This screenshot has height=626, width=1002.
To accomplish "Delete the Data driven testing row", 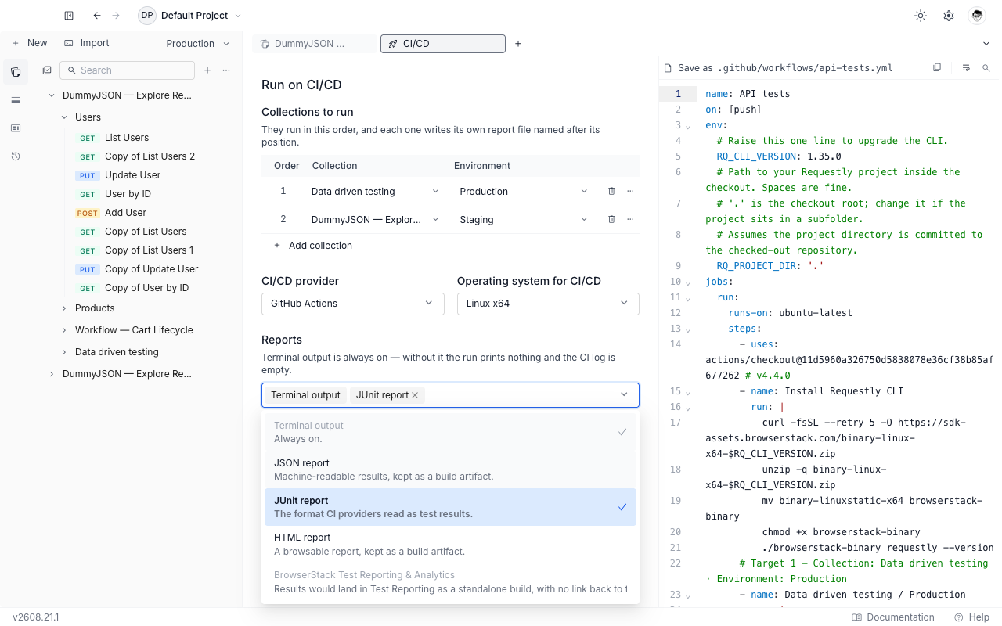I will pyautogui.click(x=611, y=191).
